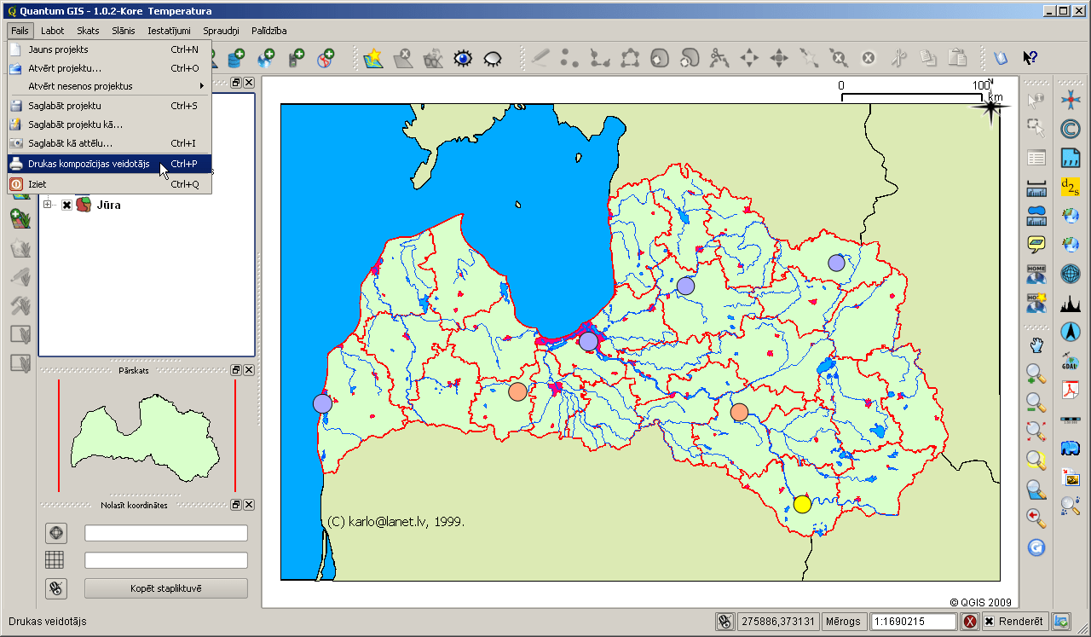Select the Measure Line ruler tool

coord(1036,187)
